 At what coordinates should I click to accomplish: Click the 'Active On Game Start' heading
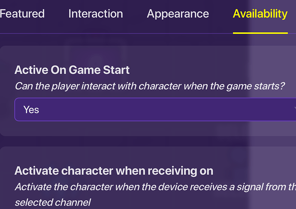tap(72, 70)
